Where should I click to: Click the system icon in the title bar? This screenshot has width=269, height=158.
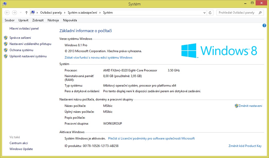coord(5,4)
